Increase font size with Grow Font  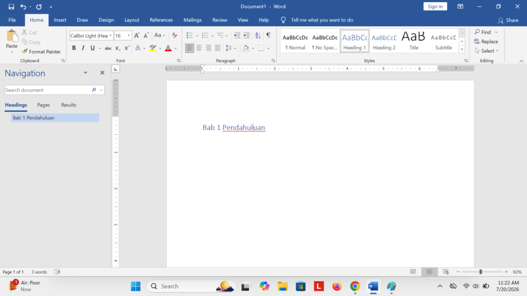(137, 35)
